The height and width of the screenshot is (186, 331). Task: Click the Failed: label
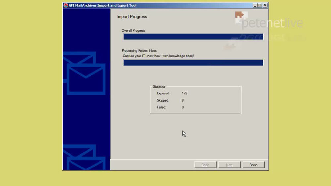pos(162,107)
